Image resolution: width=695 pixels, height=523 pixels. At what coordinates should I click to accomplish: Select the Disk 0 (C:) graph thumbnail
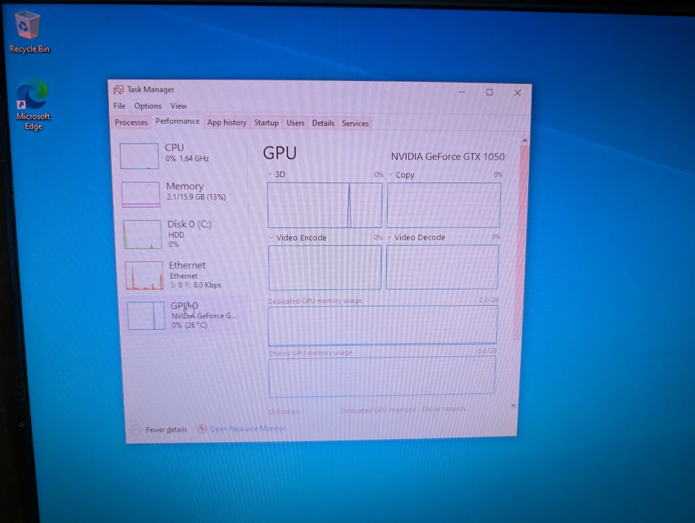[x=142, y=234]
